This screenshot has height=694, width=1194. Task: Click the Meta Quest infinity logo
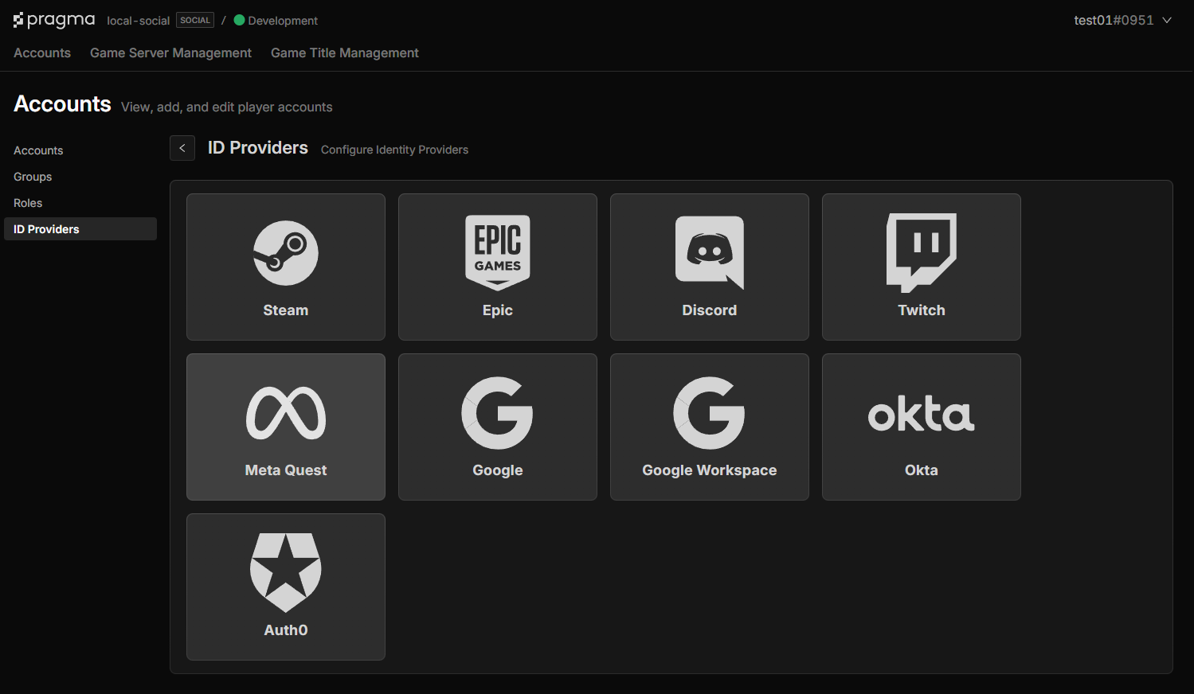(286, 413)
